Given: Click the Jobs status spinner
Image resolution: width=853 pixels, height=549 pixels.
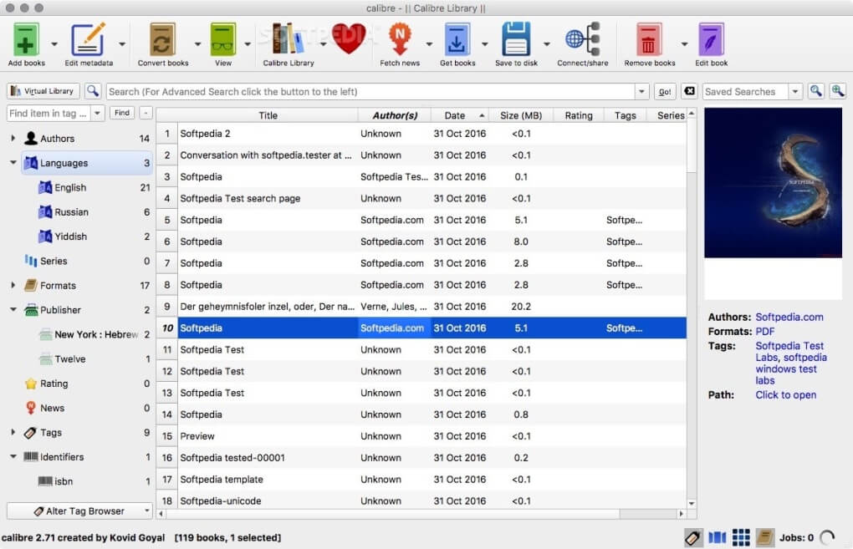Looking at the screenshot, I should (827, 537).
